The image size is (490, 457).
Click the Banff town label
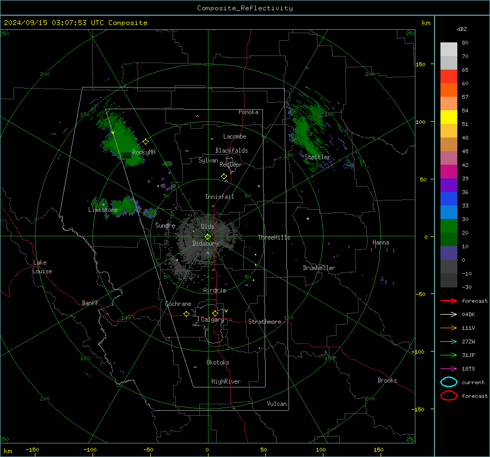pyautogui.click(x=90, y=303)
